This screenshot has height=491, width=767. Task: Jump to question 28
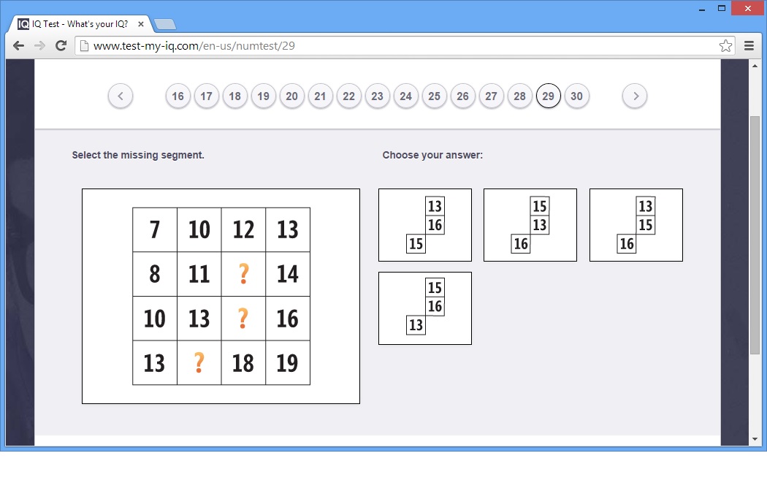click(520, 96)
